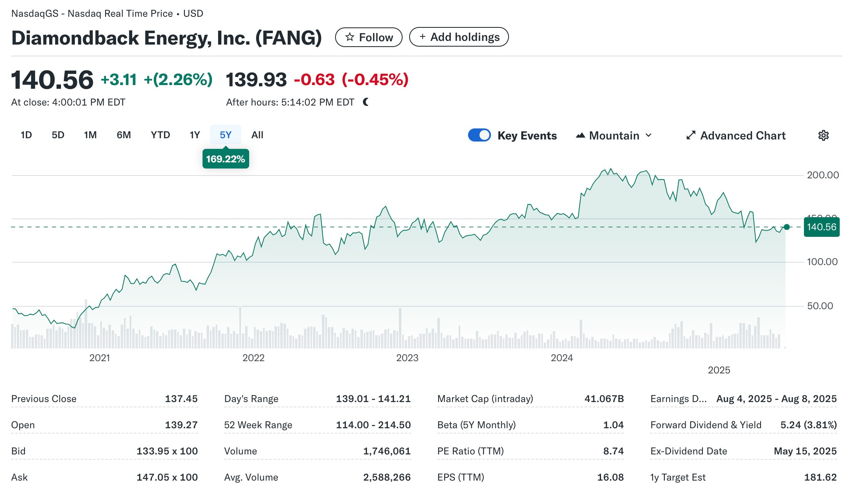
Task: Click the Ex-Dividend Date May 15, 2025
Action: tap(805, 451)
